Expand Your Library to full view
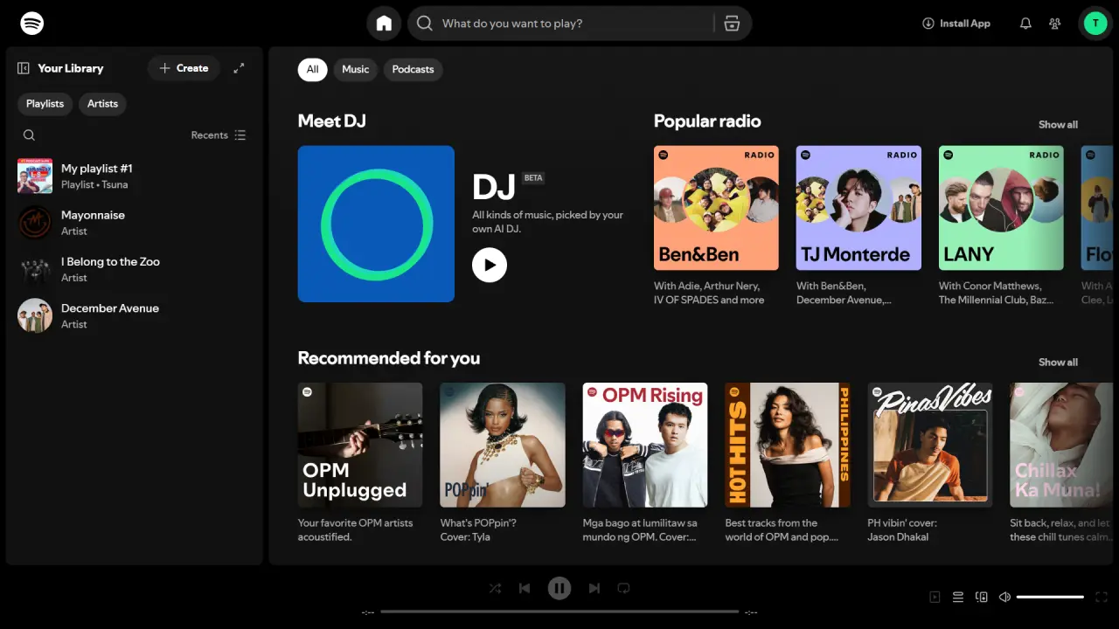The image size is (1119, 629). pyautogui.click(x=239, y=68)
